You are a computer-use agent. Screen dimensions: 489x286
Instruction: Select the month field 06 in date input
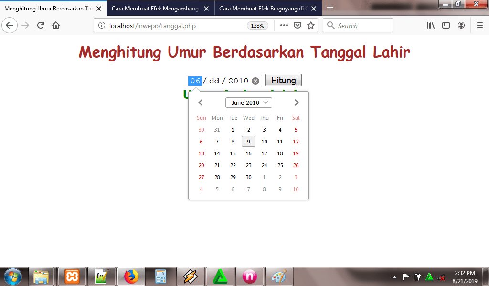tap(195, 81)
